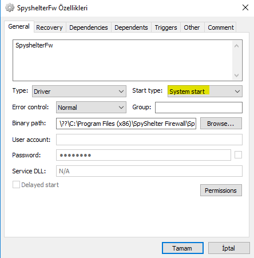254x258 pixels.
Task: Click the Binary path field
Action: tap(126, 124)
